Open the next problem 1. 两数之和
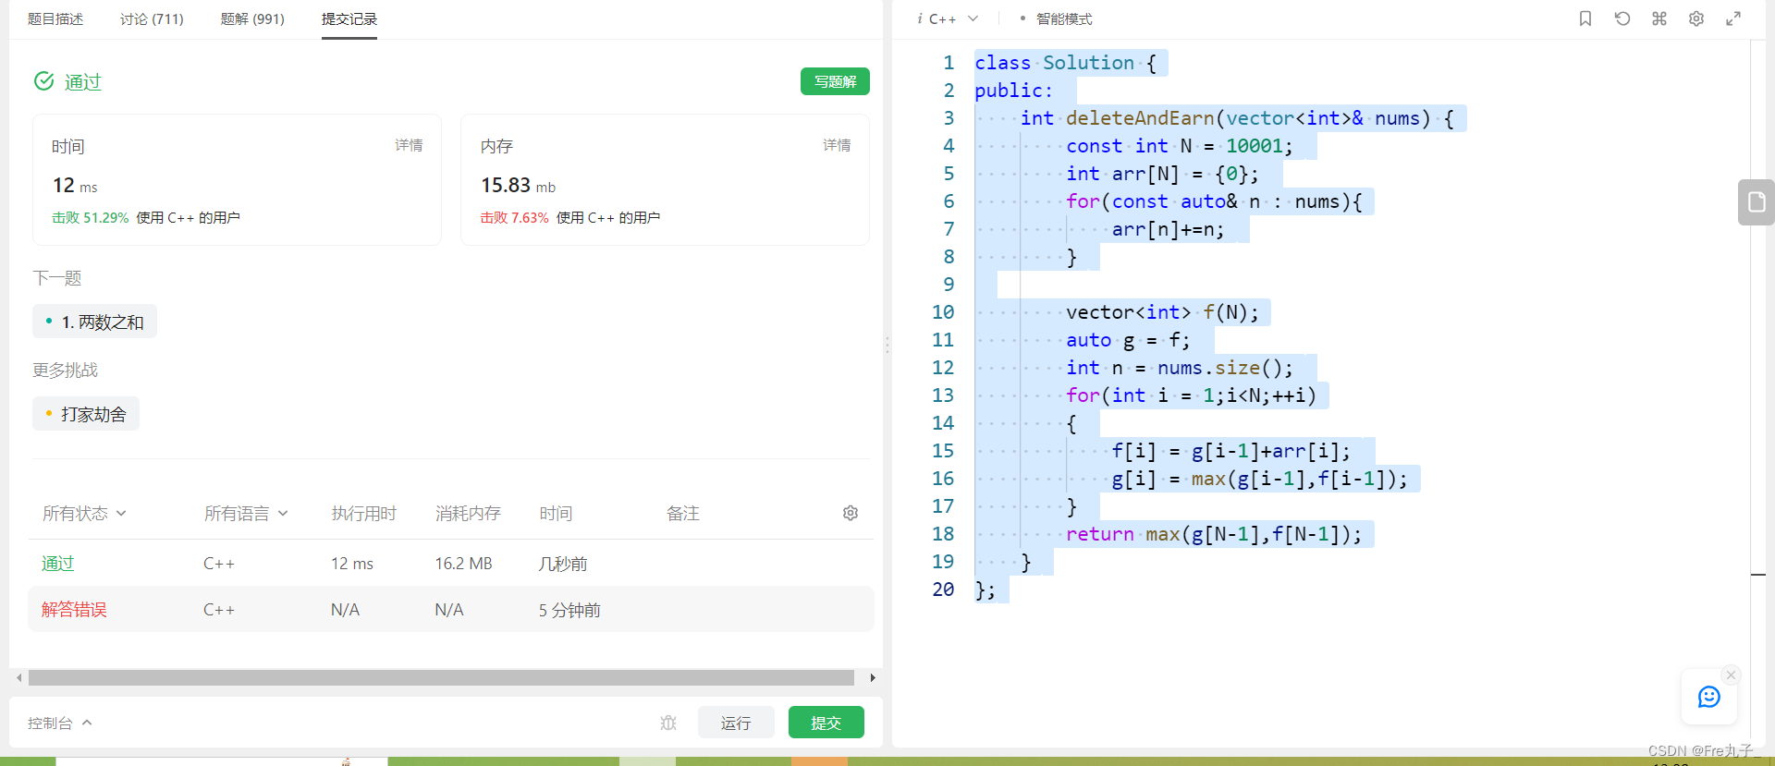 click(x=94, y=322)
